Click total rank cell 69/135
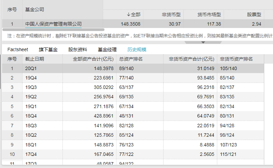273x168 pixels. pos(126,96)
